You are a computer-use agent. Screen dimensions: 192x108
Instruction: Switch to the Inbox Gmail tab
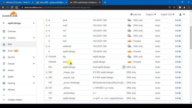pos(52,2)
